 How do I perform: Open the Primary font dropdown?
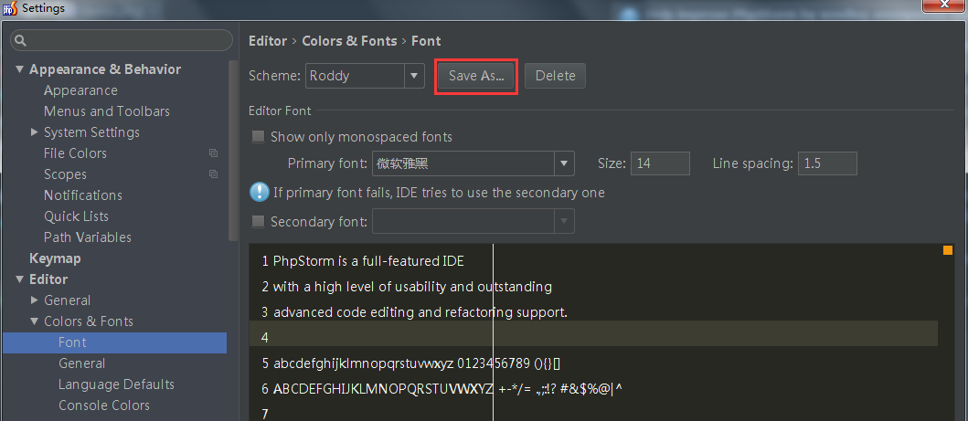click(564, 163)
